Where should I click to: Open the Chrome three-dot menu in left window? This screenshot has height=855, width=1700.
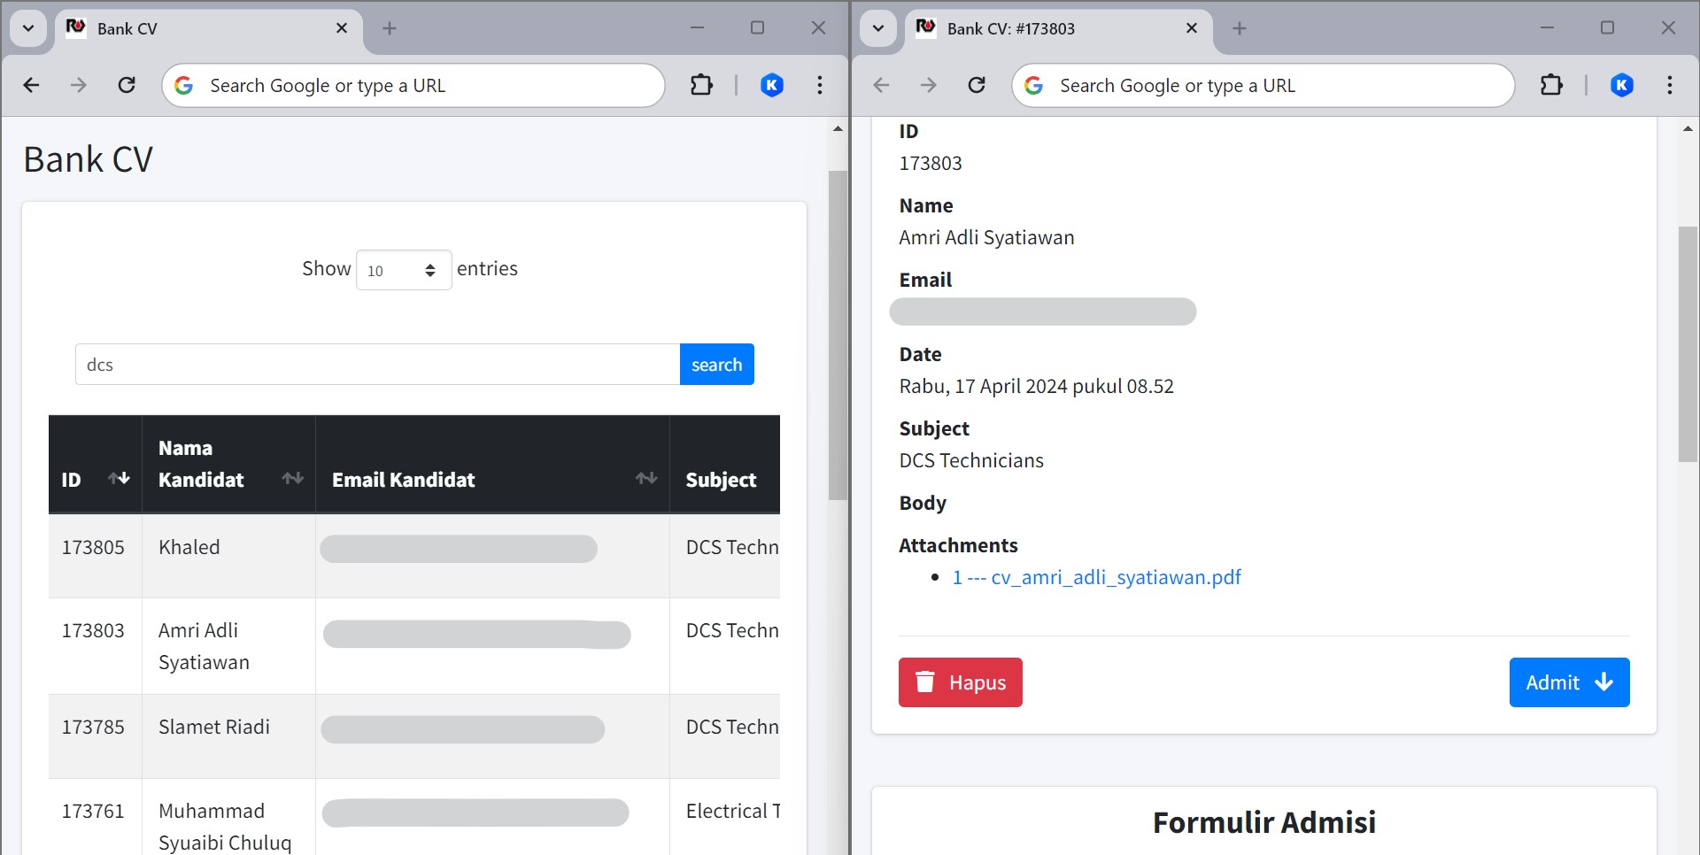click(x=820, y=85)
